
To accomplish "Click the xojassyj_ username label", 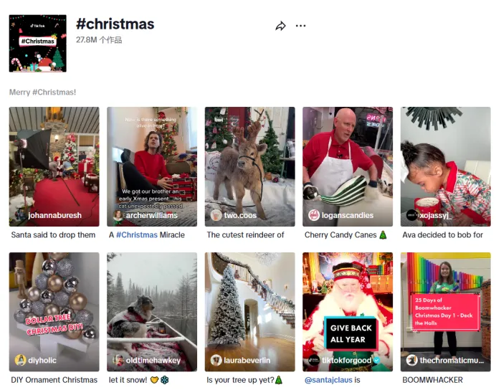I will [436, 215].
